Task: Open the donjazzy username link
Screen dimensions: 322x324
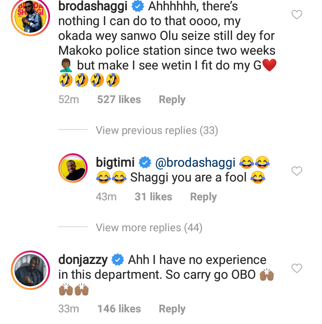Action: [83, 259]
